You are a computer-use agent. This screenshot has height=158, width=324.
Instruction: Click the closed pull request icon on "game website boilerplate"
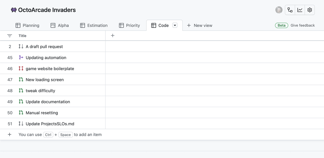(21, 68)
